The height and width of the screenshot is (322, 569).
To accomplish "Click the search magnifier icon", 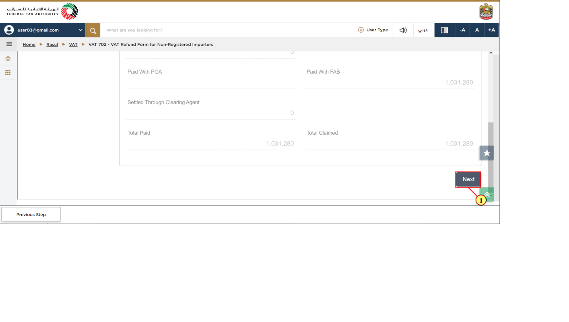I will click(x=93, y=30).
